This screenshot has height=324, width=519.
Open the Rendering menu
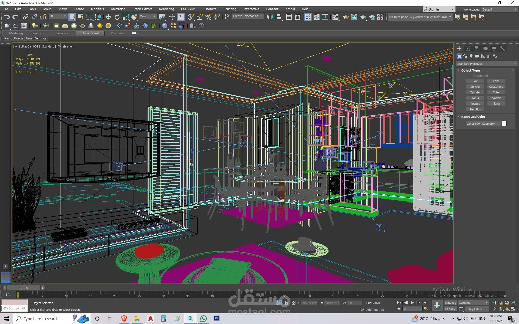coord(166,9)
